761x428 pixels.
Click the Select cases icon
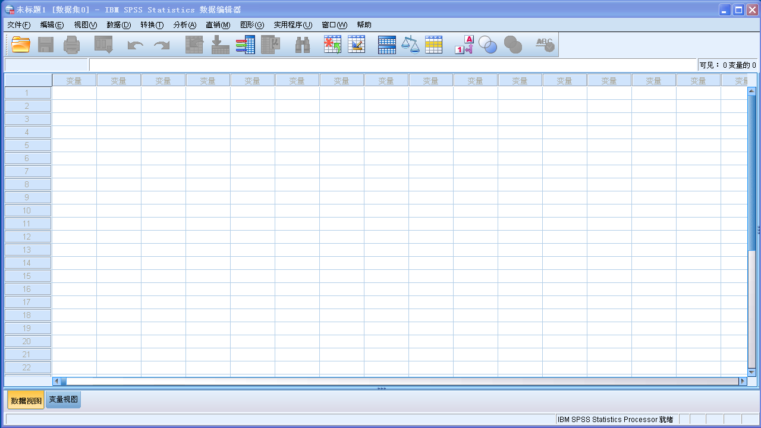(x=434, y=45)
